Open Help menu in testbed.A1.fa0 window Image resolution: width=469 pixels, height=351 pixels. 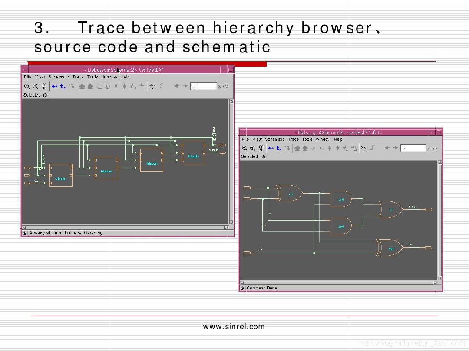click(x=338, y=140)
